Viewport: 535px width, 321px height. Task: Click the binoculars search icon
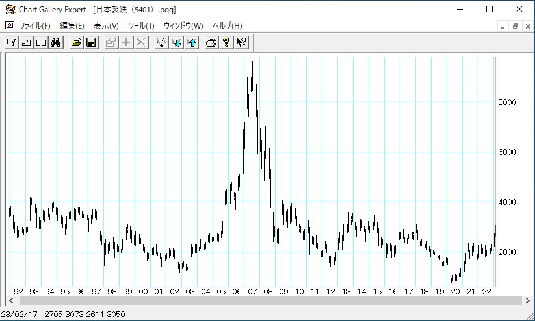(56, 43)
